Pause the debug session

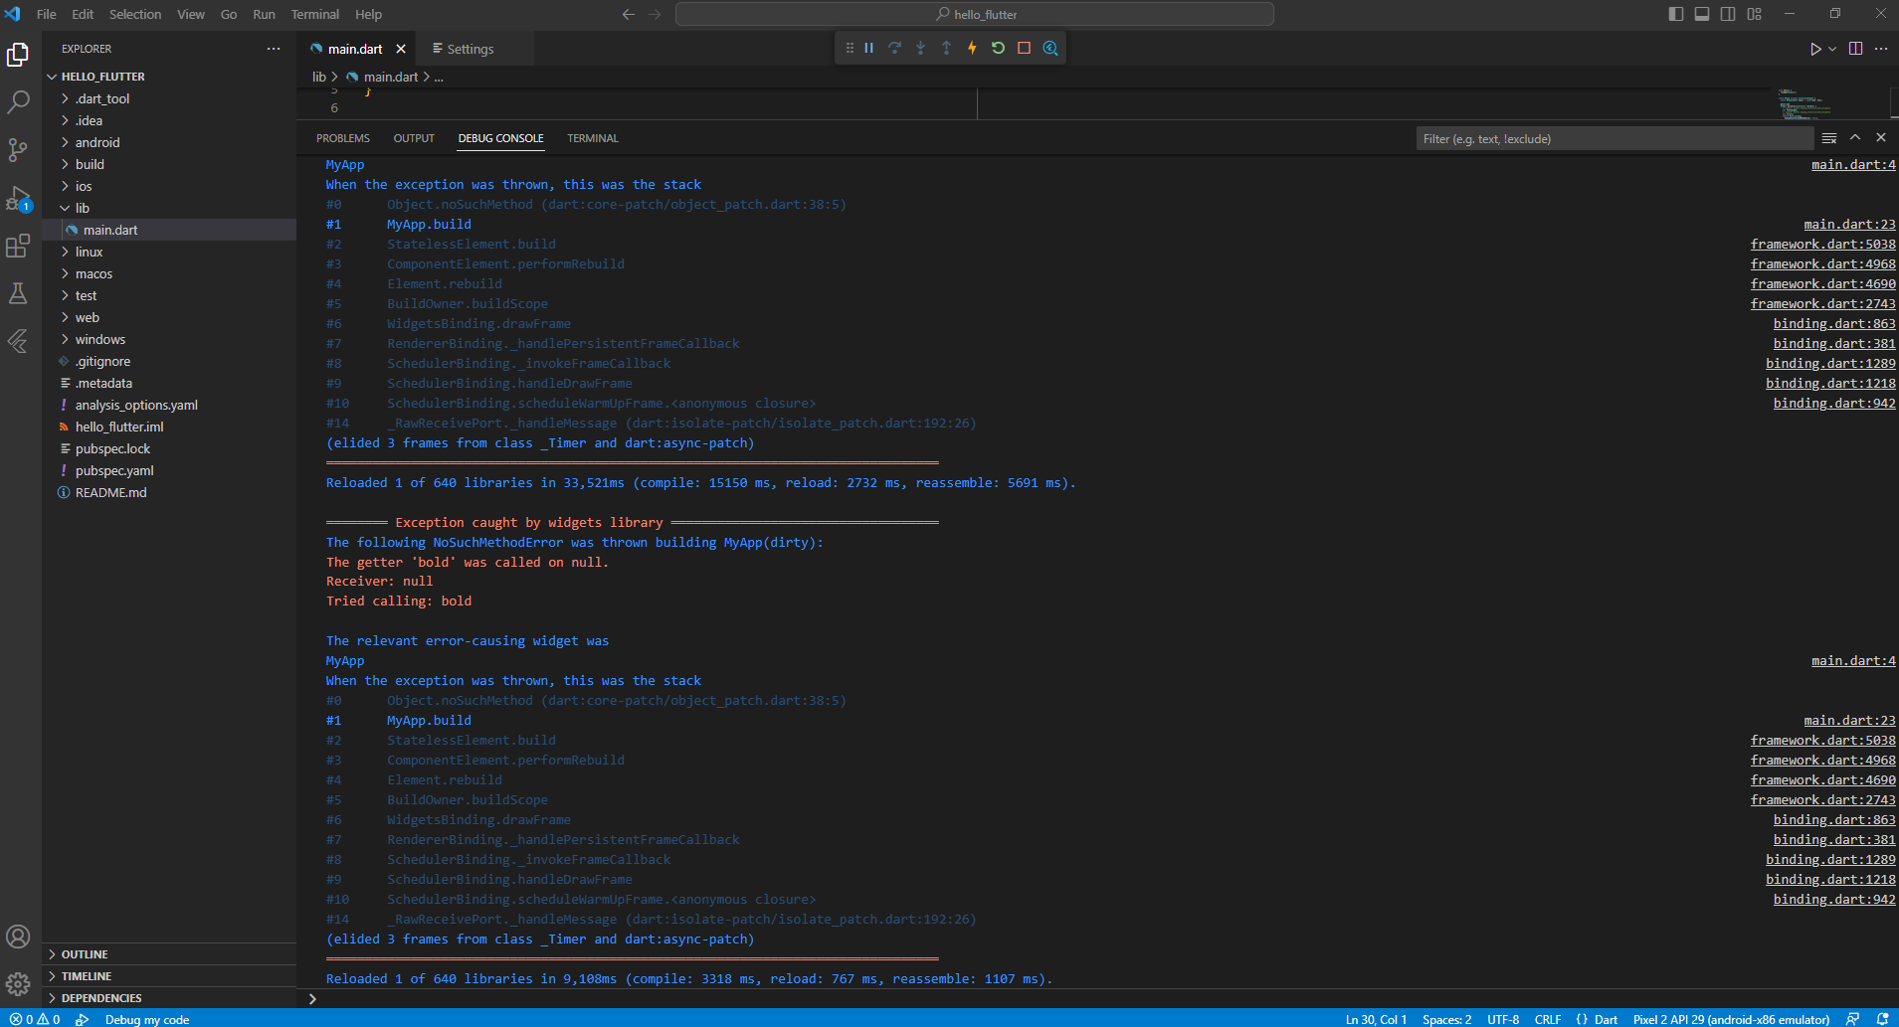[869, 48]
